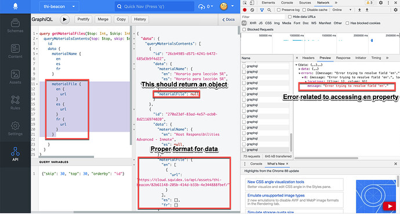Click the query editor horizontal scrollbar
The height and width of the screenshot is (214, 400).
point(66,157)
